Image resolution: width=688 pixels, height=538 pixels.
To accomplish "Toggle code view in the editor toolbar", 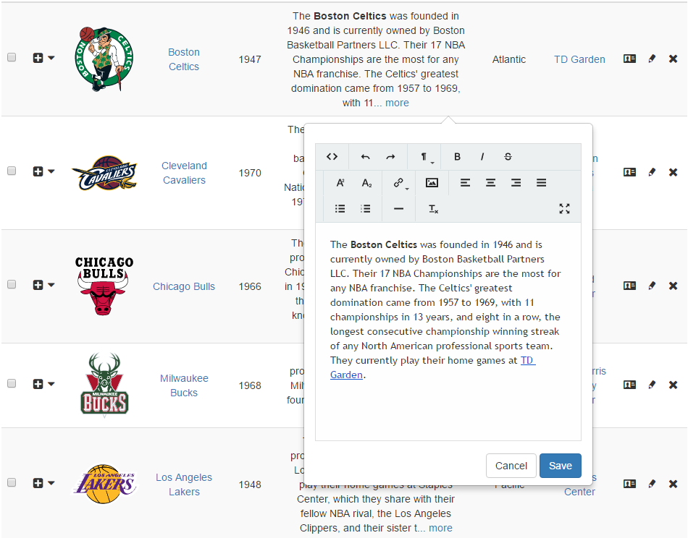I will click(332, 157).
